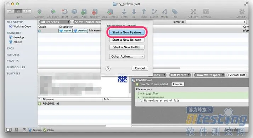
Task: Click Start a New Feature button
Action: [x=126, y=32]
